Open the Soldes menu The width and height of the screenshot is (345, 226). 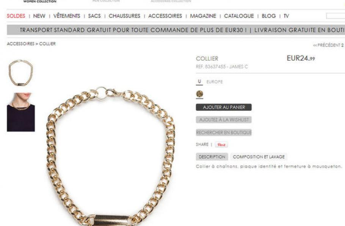click(16, 16)
